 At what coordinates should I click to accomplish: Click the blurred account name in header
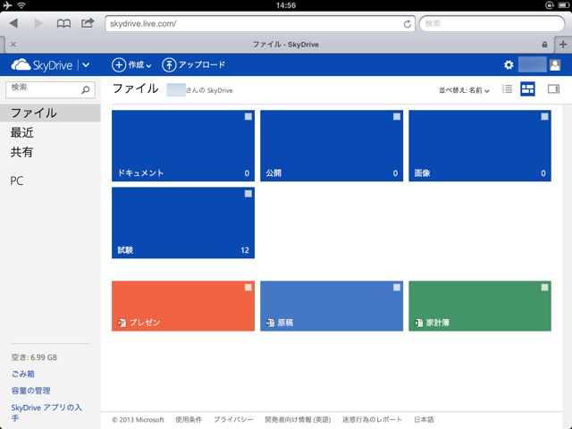point(533,65)
